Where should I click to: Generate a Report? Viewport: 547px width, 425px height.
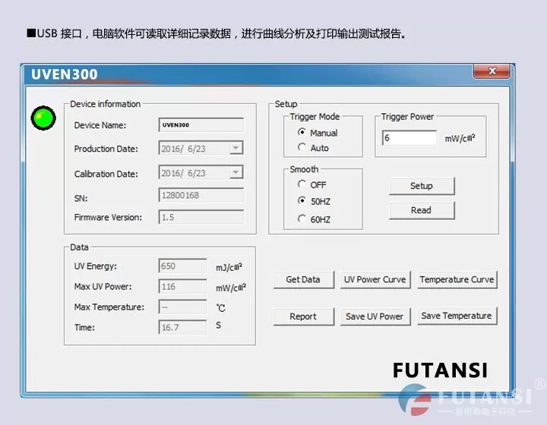(x=303, y=316)
